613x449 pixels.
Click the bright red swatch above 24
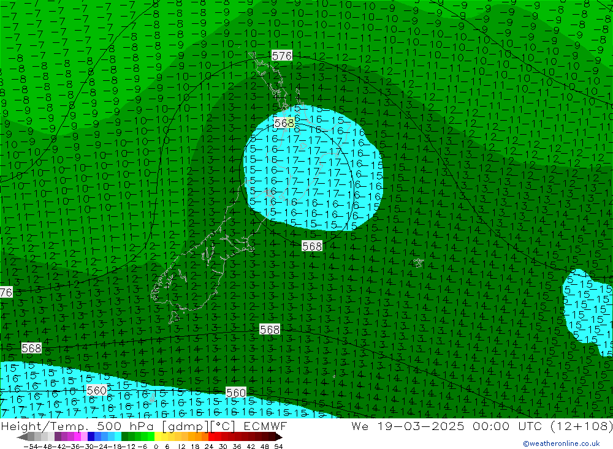(211, 437)
